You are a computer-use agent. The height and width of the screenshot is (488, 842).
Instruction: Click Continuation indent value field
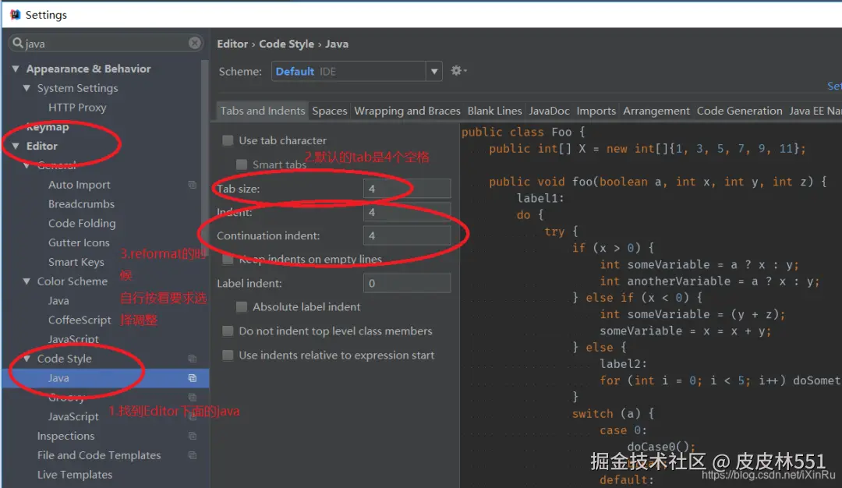407,235
